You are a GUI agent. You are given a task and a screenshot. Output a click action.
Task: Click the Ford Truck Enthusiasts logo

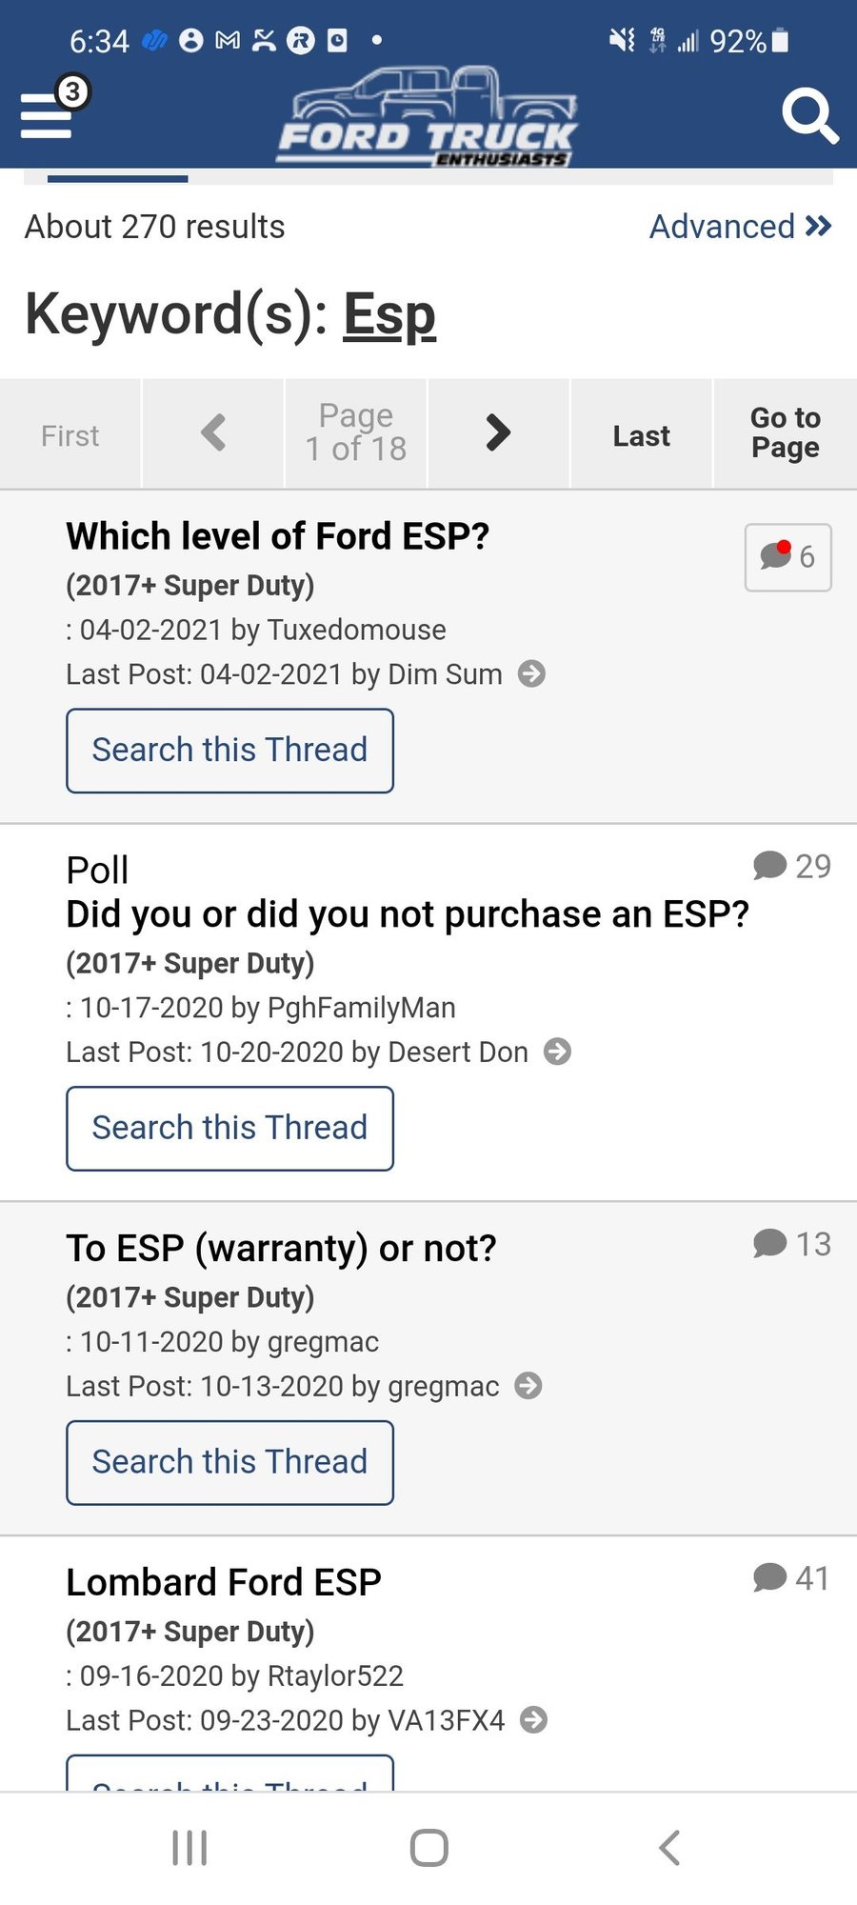428,118
